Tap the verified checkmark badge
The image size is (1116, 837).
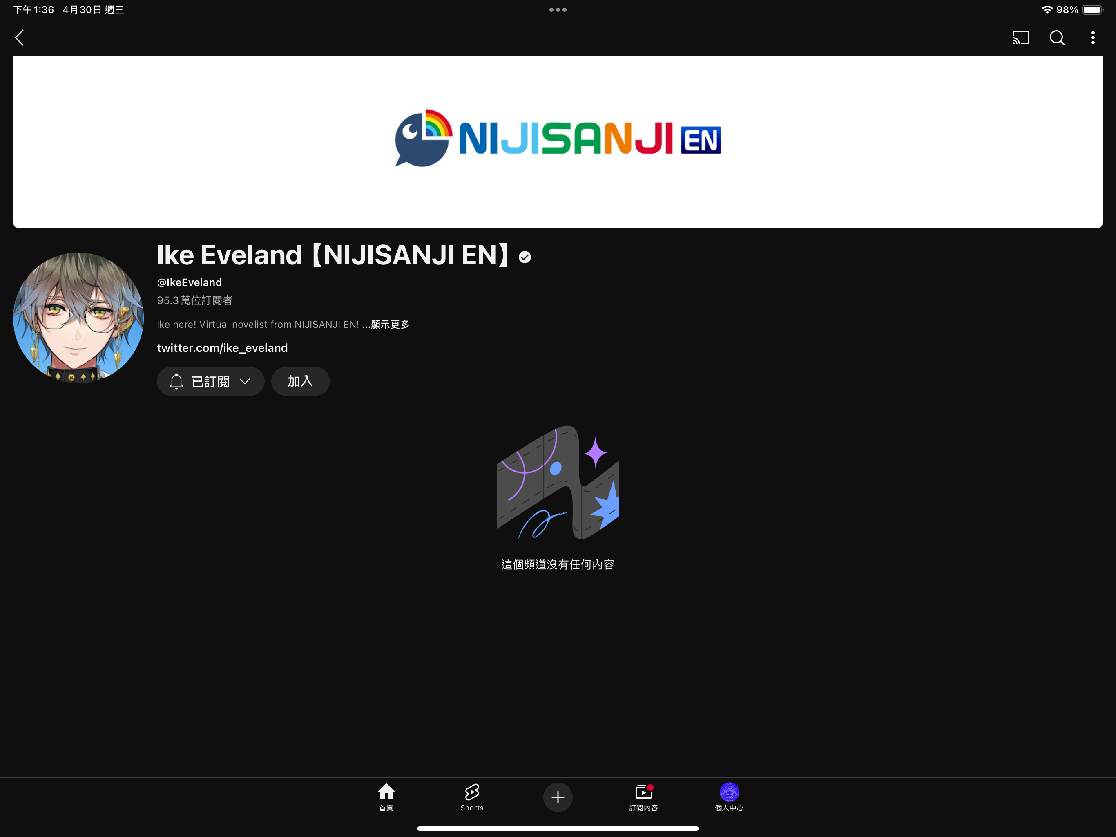coord(525,257)
